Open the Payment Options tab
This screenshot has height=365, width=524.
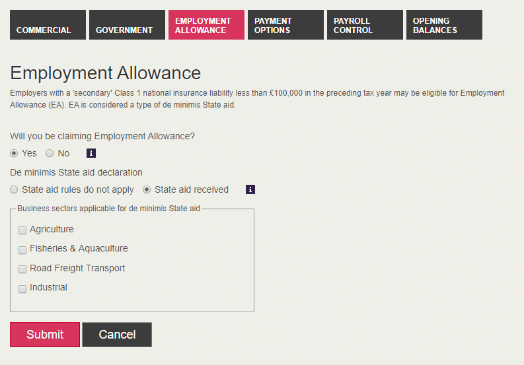(285, 25)
